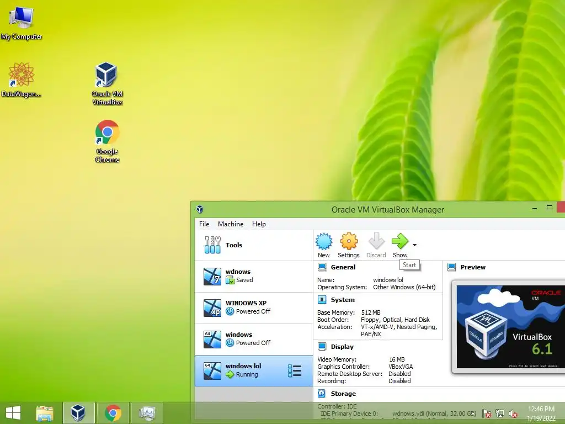Select the Google Chrome desktop shortcut
The height and width of the screenshot is (424, 565).
click(107, 141)
